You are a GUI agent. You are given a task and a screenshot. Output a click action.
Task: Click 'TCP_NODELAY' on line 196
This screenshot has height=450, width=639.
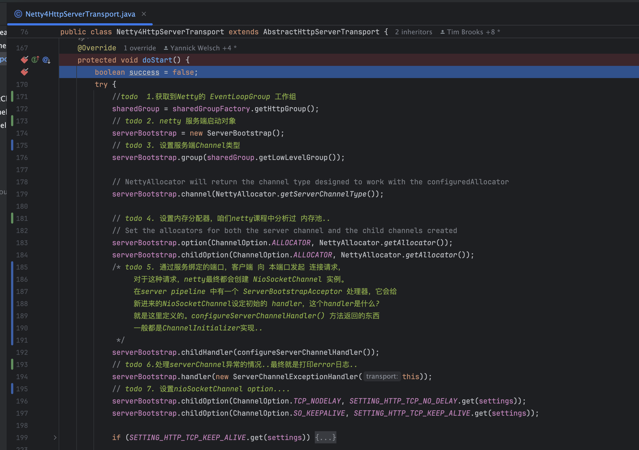coord(317,401)
